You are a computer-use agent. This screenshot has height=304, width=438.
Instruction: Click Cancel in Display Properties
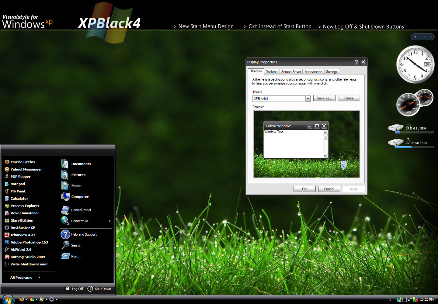pos(329,189)
